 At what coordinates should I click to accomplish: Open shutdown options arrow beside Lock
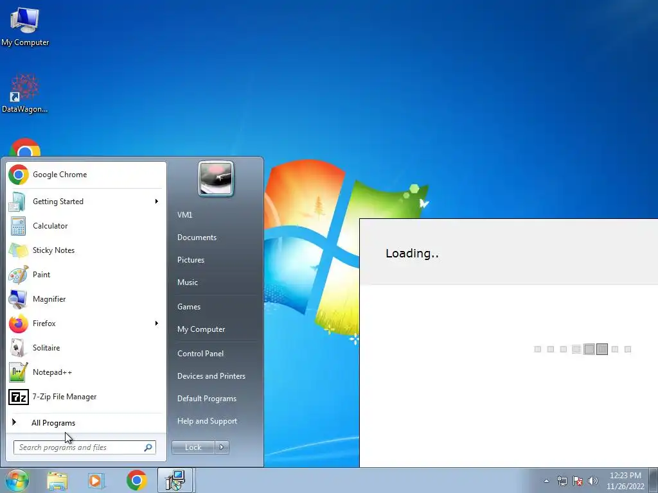pyautogui.click(x=222, y=447)
